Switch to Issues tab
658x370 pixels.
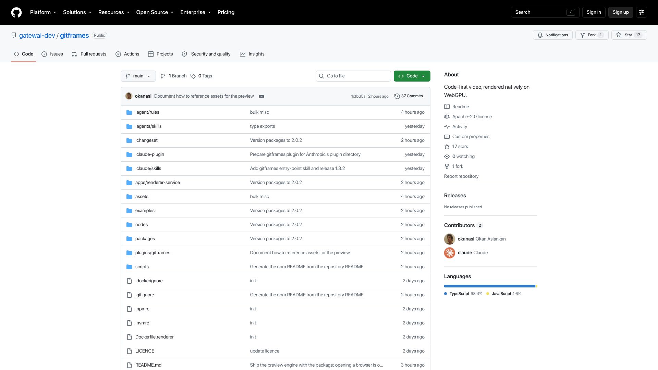[x=52, y=54]
